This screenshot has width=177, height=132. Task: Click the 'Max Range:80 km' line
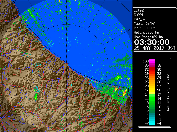coord(148,37)
